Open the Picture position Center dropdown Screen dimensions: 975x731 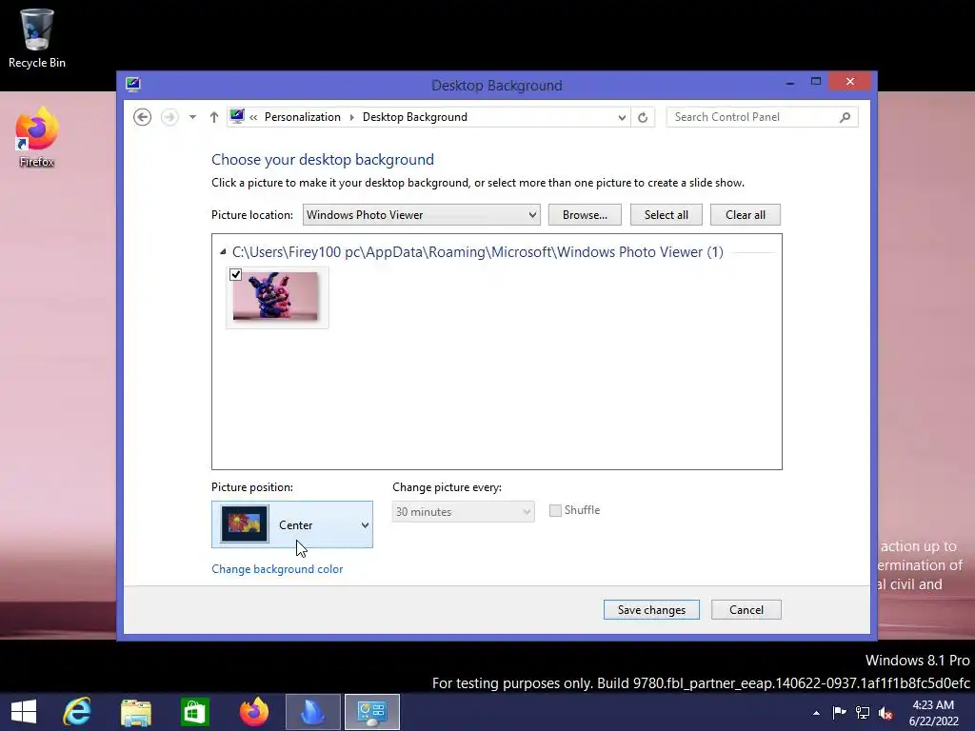[x=292, y=524]
